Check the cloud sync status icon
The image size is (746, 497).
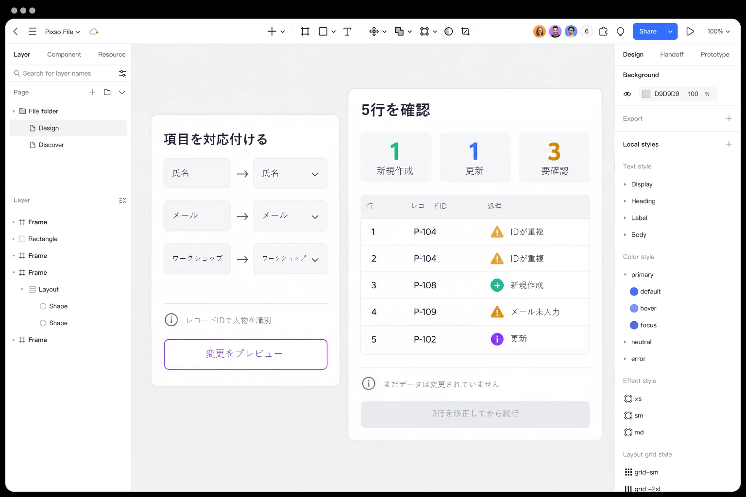point(94,32)
